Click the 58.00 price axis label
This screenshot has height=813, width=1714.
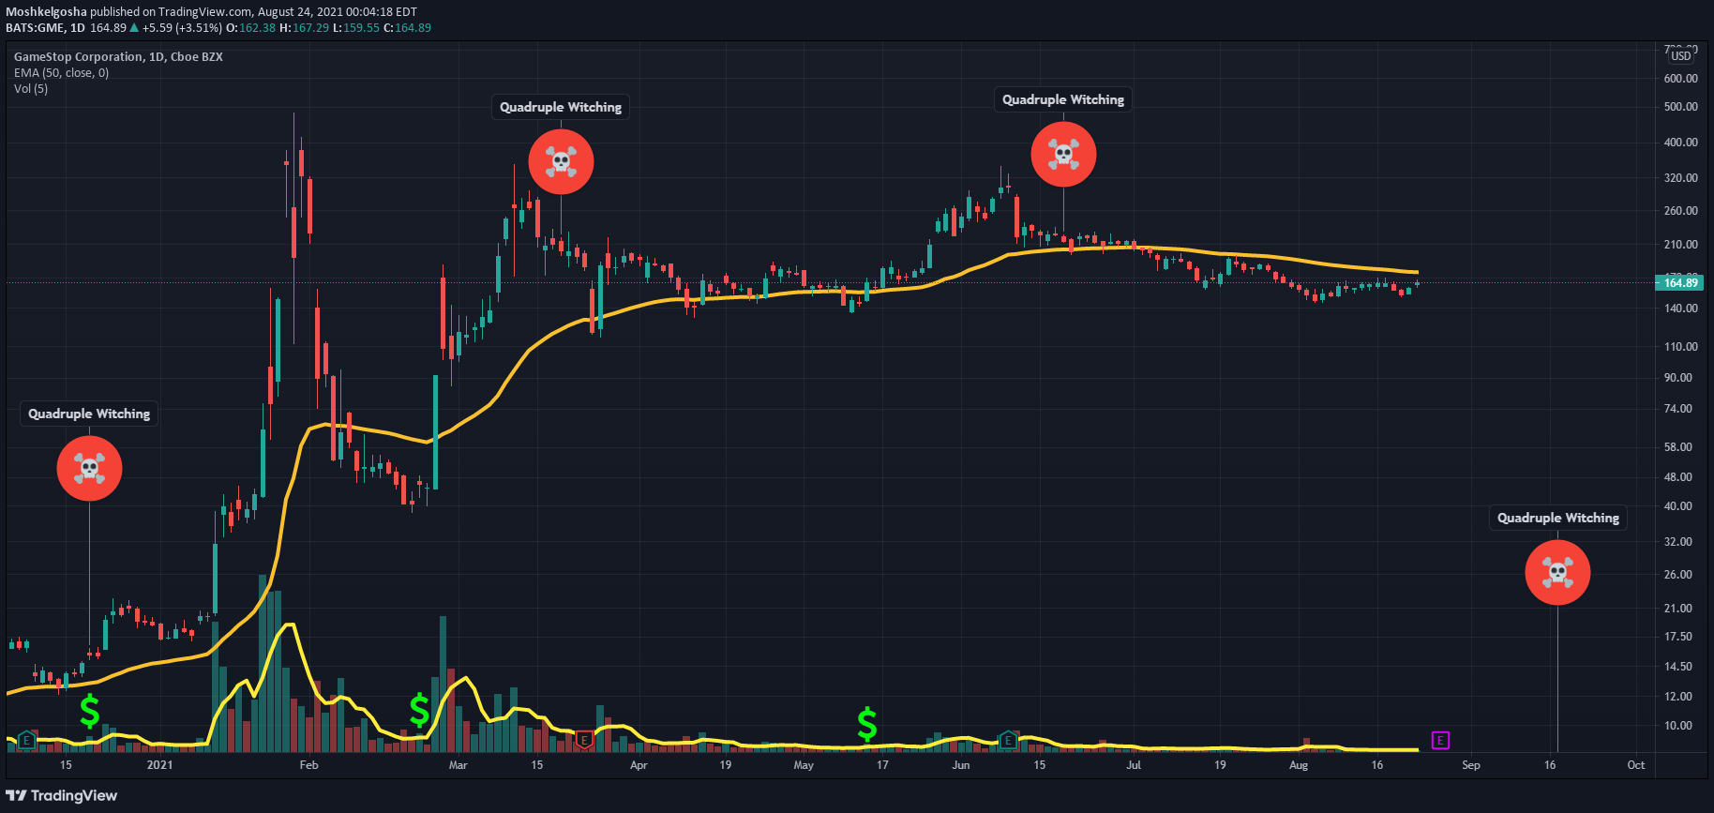[x=1678, y=447]
